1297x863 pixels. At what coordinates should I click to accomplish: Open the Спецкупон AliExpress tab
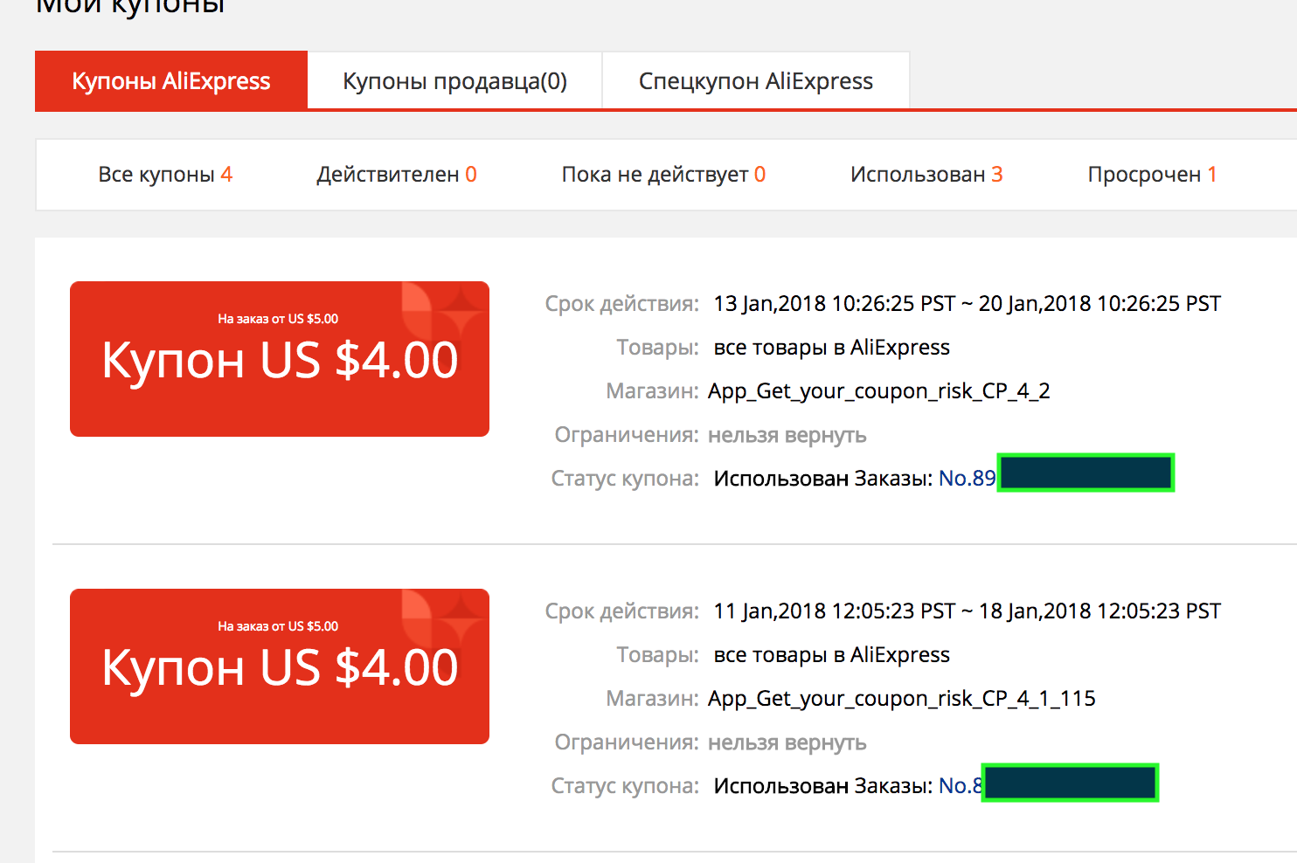coord(756,80)
